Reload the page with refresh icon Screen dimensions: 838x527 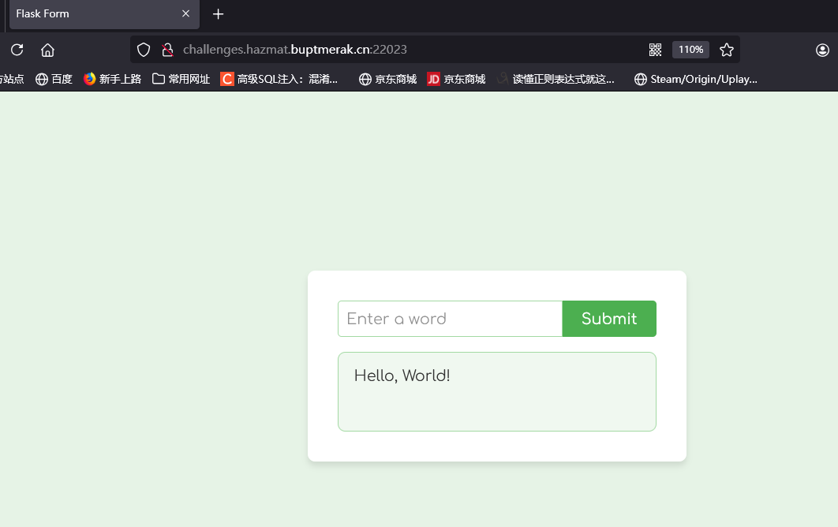tap(17, 50)
